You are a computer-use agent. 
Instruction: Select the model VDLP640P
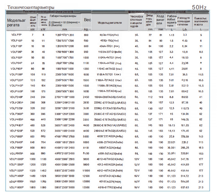click(16, 142)
